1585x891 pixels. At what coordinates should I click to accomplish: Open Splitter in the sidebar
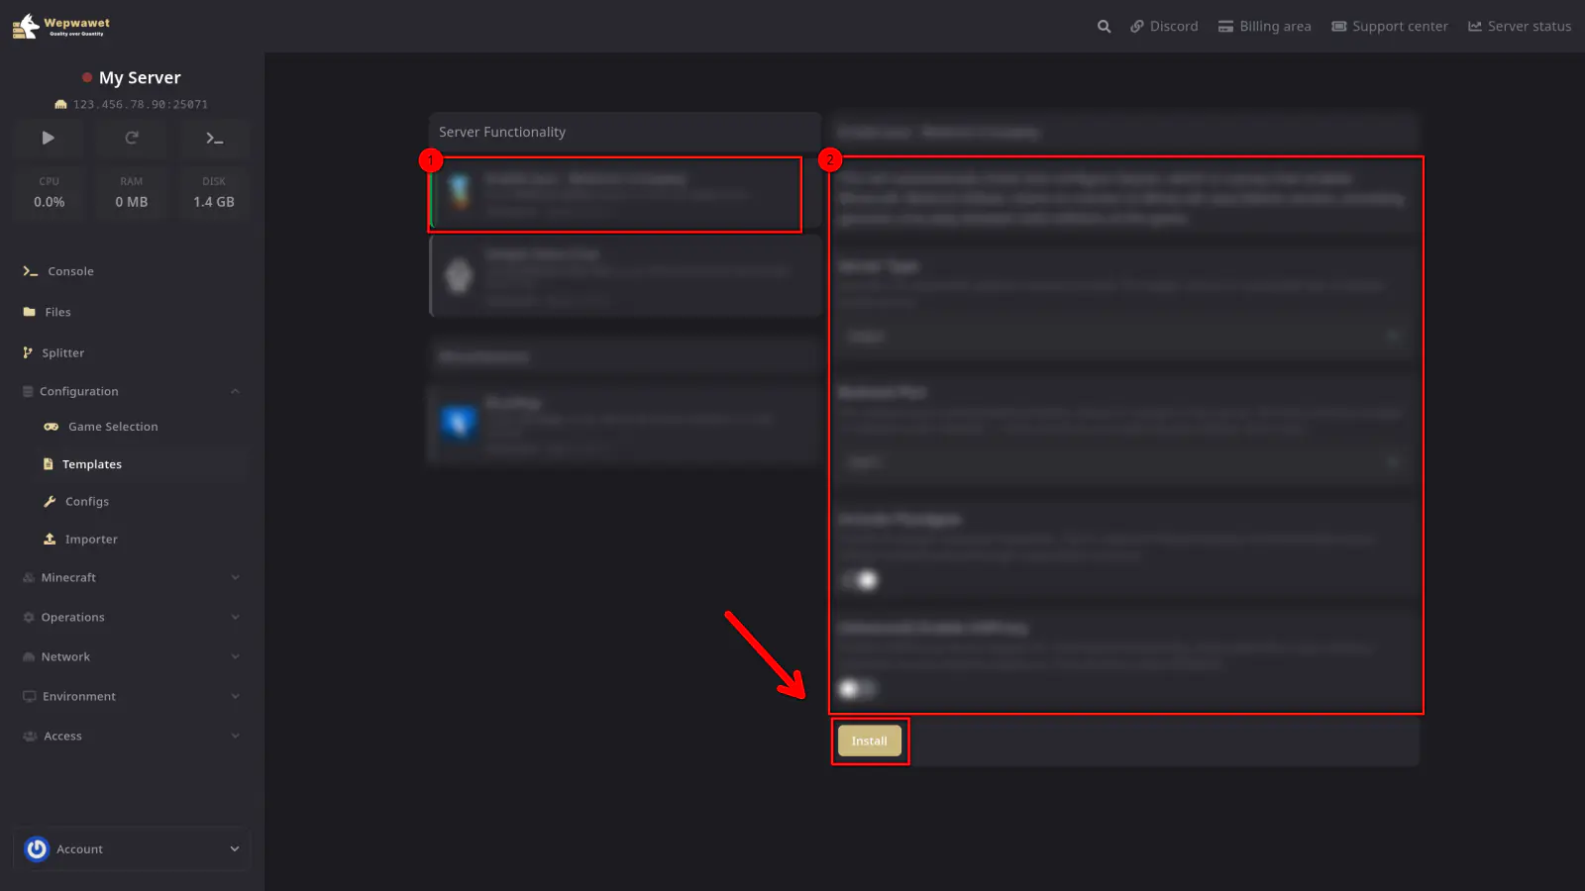point(62,352)
